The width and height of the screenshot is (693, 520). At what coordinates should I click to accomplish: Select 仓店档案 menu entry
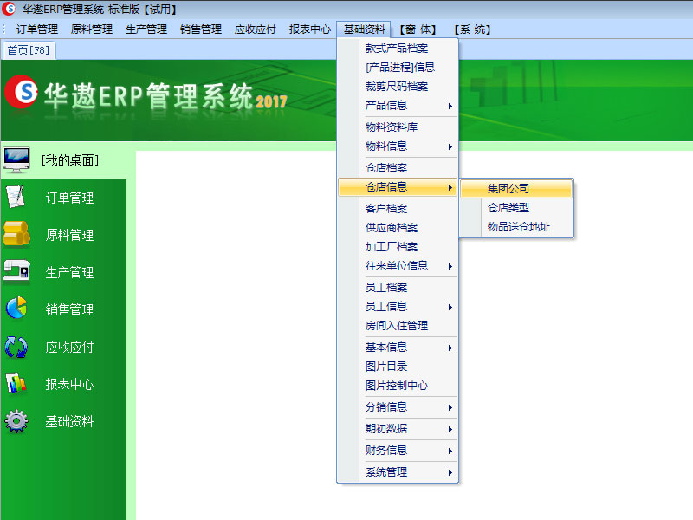click(x=398, y=167)
